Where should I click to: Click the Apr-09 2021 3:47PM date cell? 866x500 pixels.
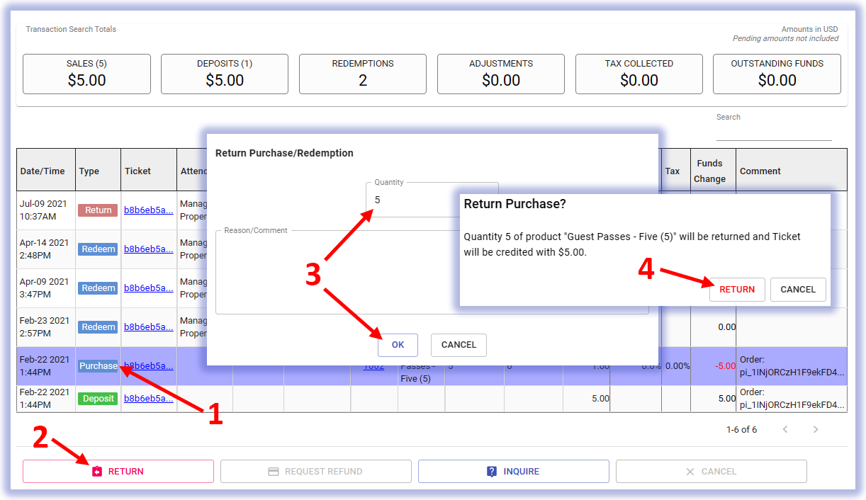pos(46,288)
